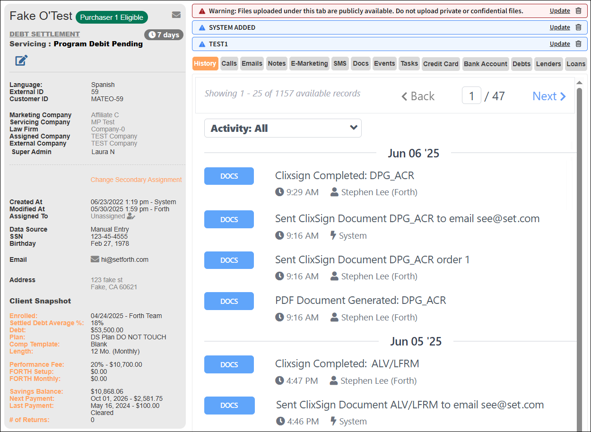
Task: Click the Savings Balance $10,868.06 value
Action: click(x=107, y=391)
